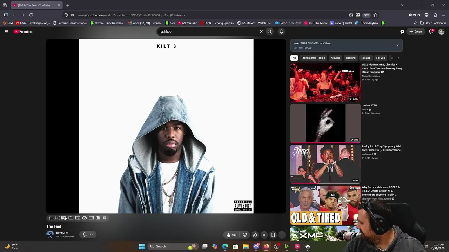Share The Feel video
The width and height of the screenshot is (449, 252).
coord(255,235)
